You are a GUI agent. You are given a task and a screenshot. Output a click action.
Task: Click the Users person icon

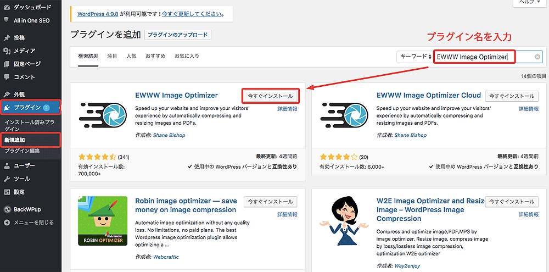pyautogui.click(x=7, y=166)
